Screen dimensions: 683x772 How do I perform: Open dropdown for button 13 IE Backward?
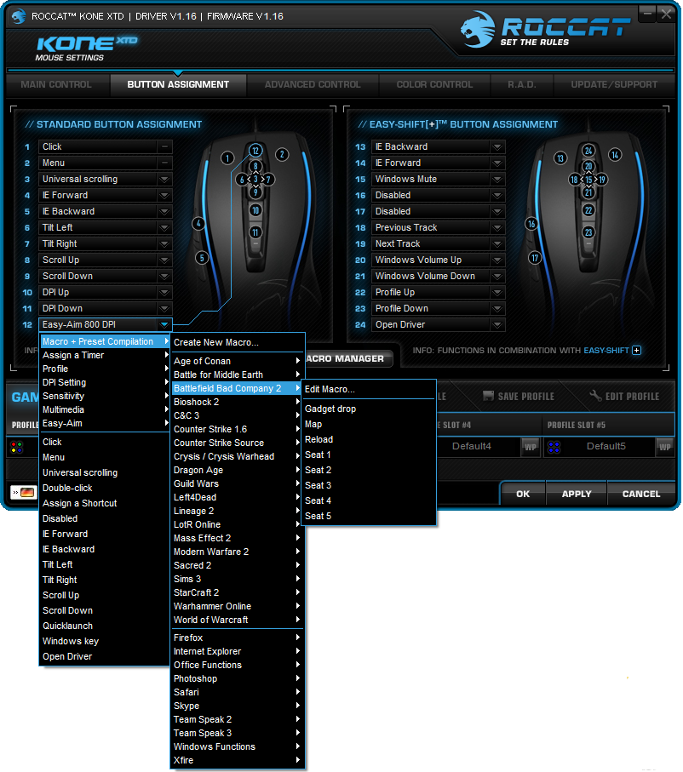(x=497, y=146)
